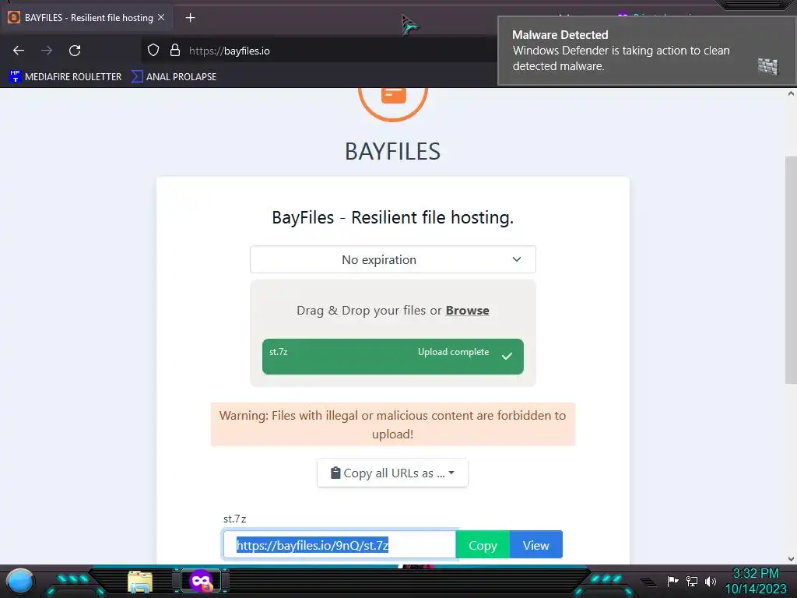Open the No expiration dropdown
797x598 pixels.
[393, 259]
